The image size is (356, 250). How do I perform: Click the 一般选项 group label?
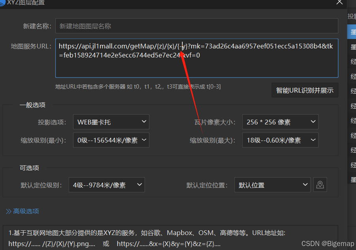tap(32, 105)
